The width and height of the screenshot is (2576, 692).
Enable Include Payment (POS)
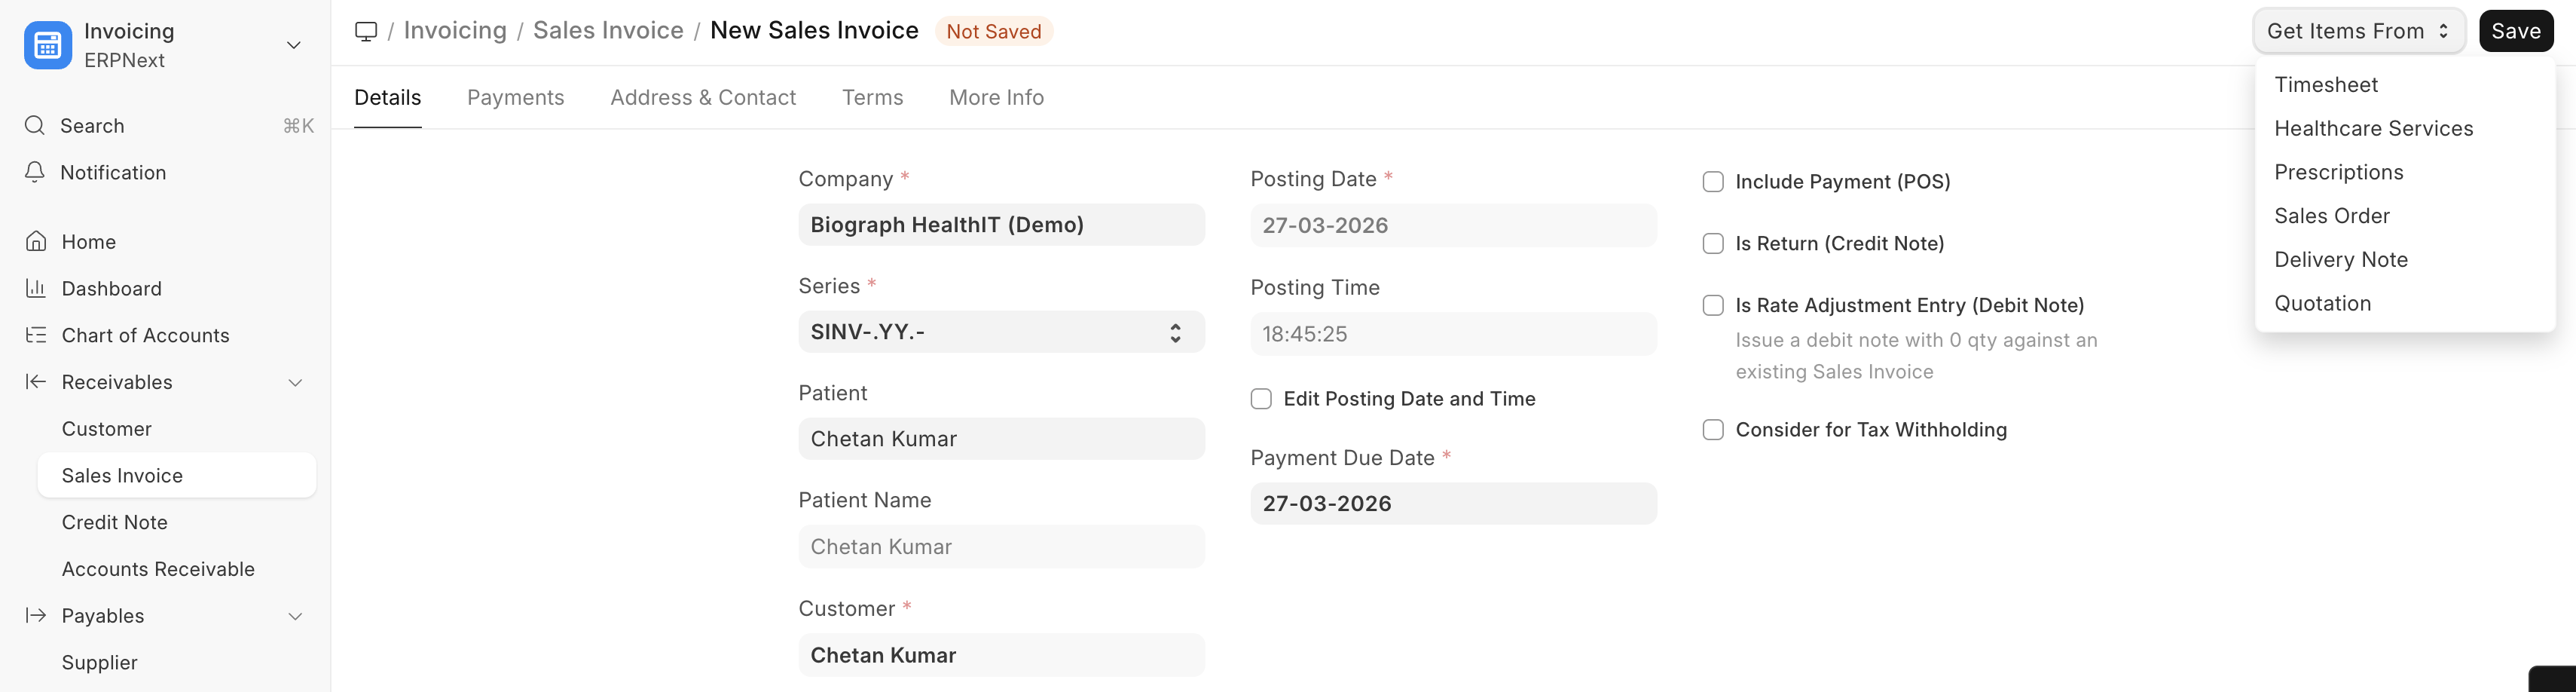click(1713, 181)
